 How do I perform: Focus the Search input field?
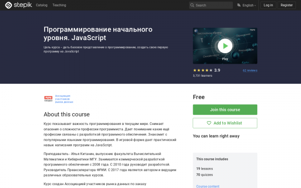[x=211, y=5]
